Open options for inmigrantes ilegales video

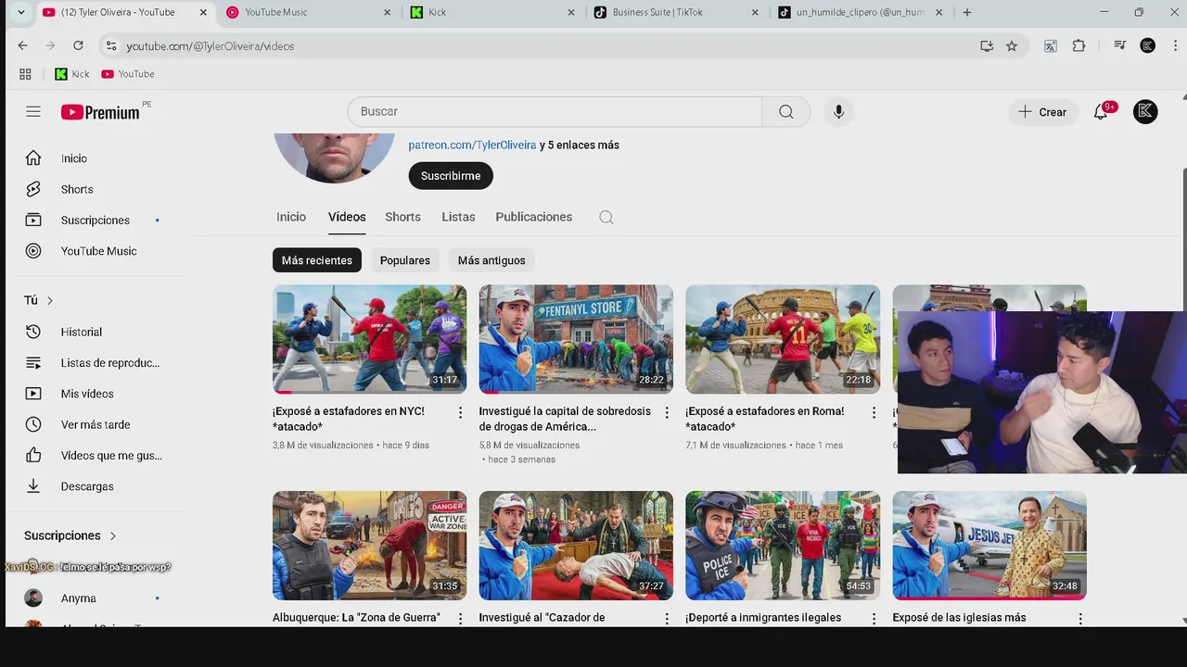point(873,619)
